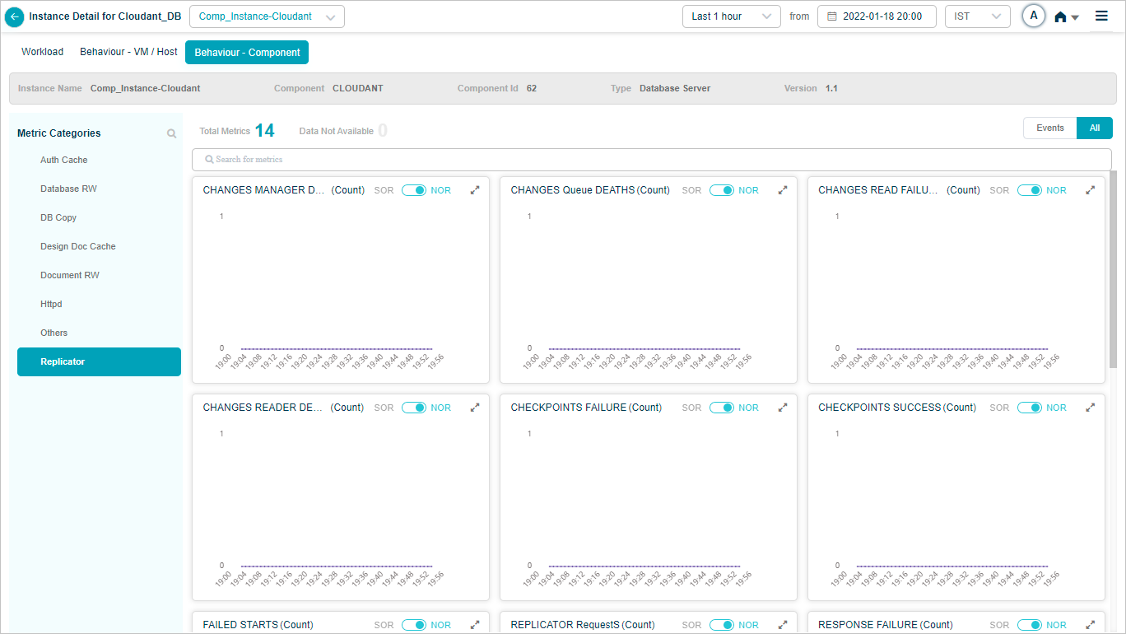Open the 'Last 1 hour' time range dropdown
Screen dimensions: 1126x634
(x=731, y=16)
